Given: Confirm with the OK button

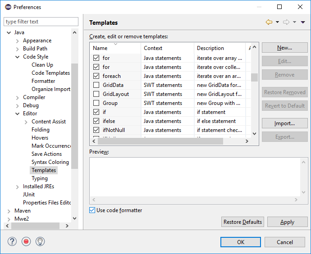Looking at the screenshot, I should (x=241, y=242).
